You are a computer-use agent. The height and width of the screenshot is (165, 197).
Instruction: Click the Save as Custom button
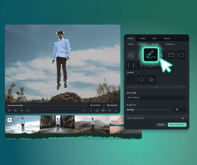(177, 124)
